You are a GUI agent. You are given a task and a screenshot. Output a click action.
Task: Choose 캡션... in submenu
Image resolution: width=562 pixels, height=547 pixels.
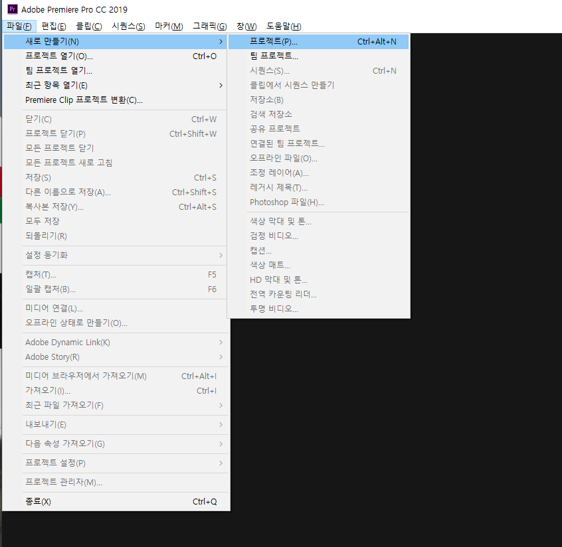point(319,251)
